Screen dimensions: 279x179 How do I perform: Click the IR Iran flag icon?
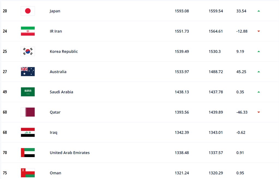[x=28, y=31]
